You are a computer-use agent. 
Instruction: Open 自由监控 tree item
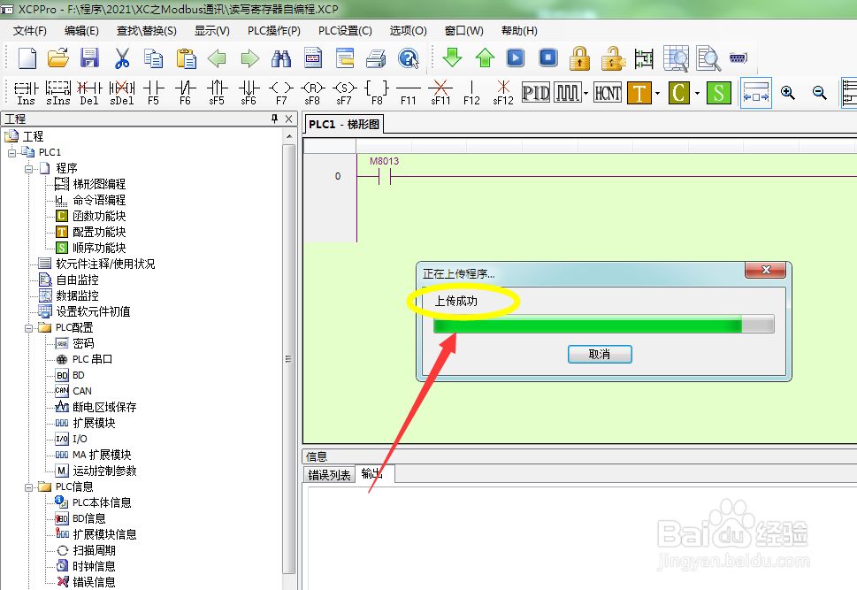pyautogui.click(x=77, y=280)
